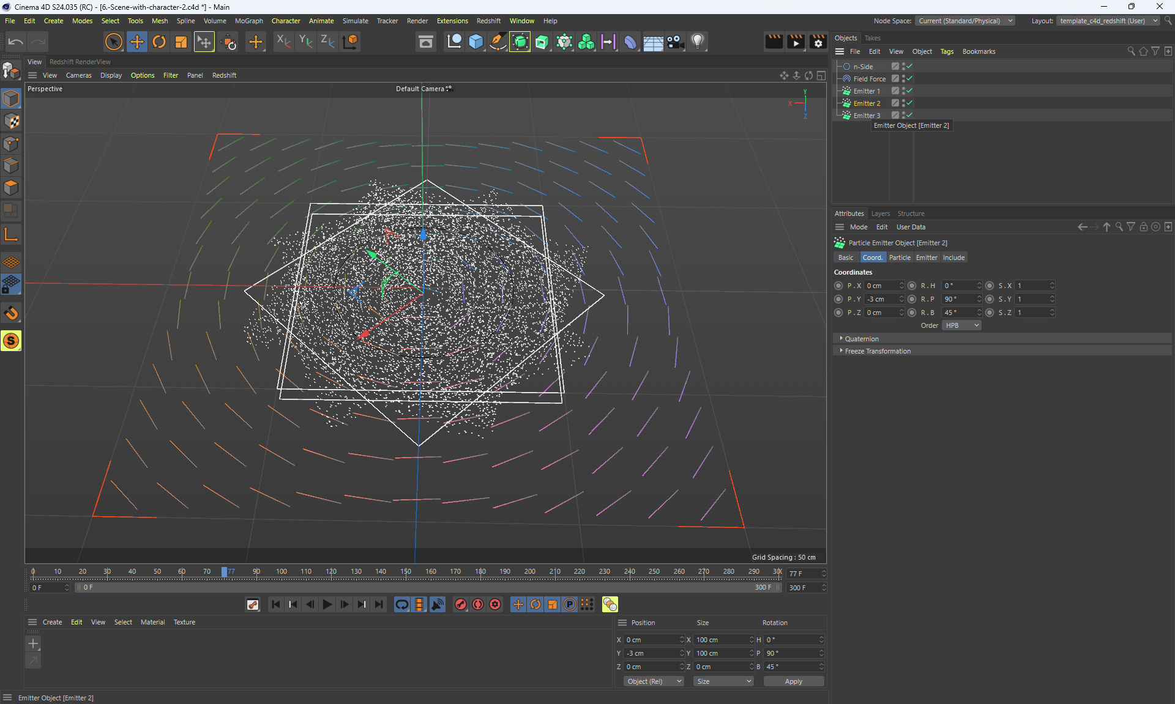Toggle P.X animation keyframe dot
The image size is (1175, 704).
838,286
